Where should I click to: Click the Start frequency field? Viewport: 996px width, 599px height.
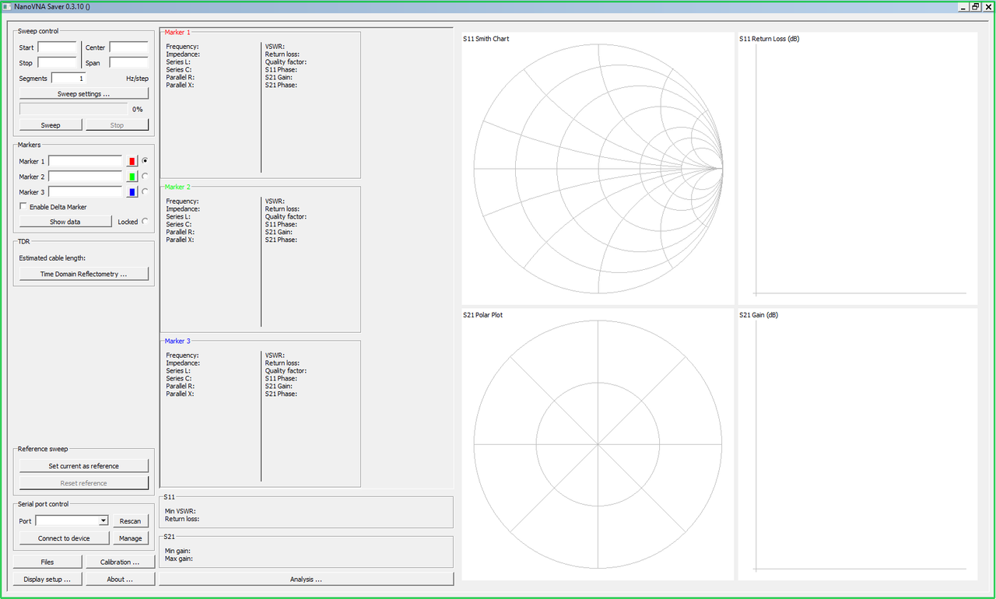(x=58, y=47)
